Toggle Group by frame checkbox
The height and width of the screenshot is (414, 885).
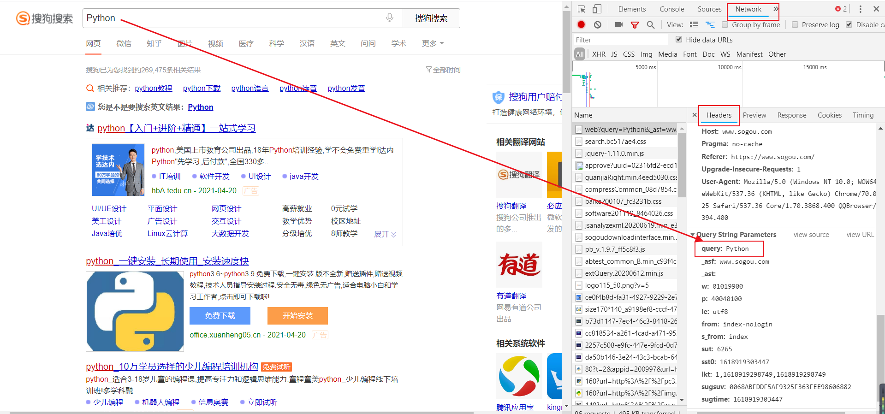725,25
